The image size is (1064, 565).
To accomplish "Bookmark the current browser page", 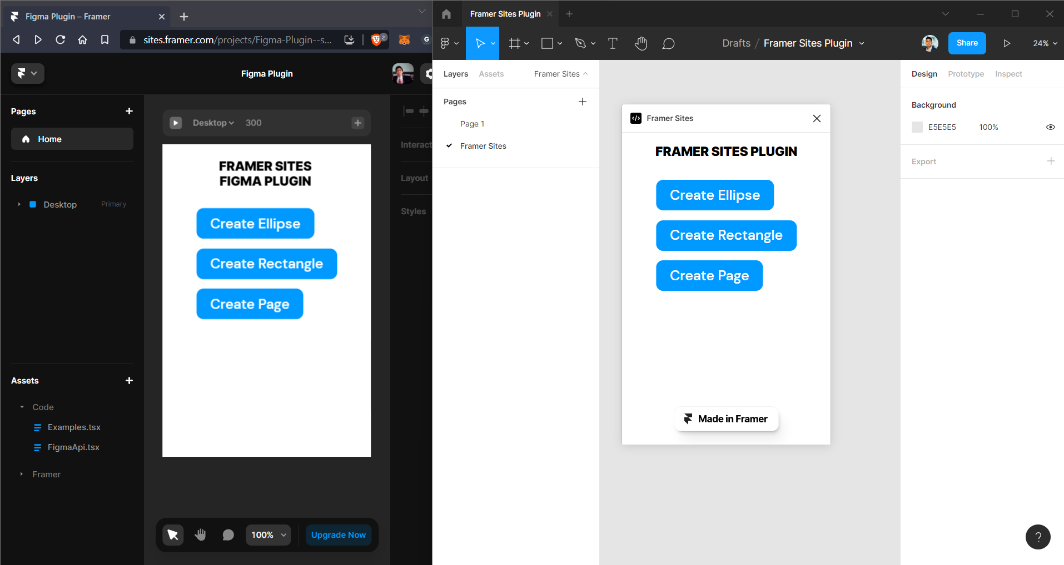I will click(x=105, y=39).
